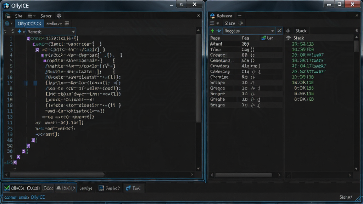Open the hamburger menu in the Roivero panel
Viewport: 363px width, 204px height.
coord(212,23)
